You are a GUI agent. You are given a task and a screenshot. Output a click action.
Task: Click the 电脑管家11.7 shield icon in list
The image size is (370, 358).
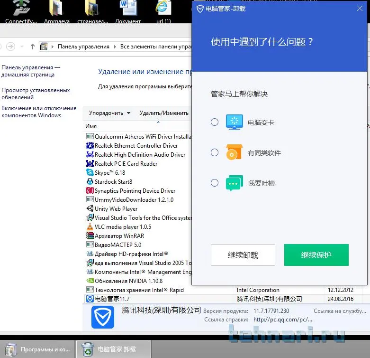click(90, 299)
